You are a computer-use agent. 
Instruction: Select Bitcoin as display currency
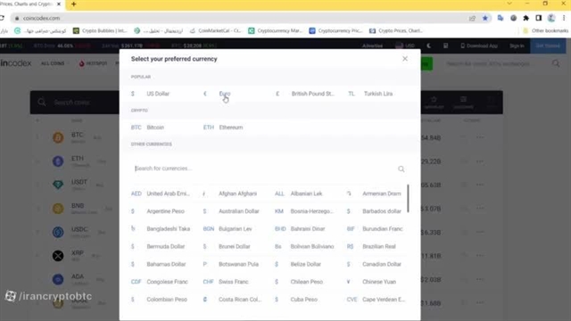pos(155,128)
